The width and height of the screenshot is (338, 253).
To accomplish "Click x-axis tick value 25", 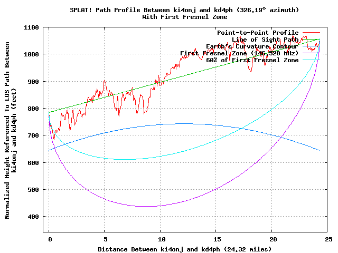I will pyautogui.click(x=328, y=239).
